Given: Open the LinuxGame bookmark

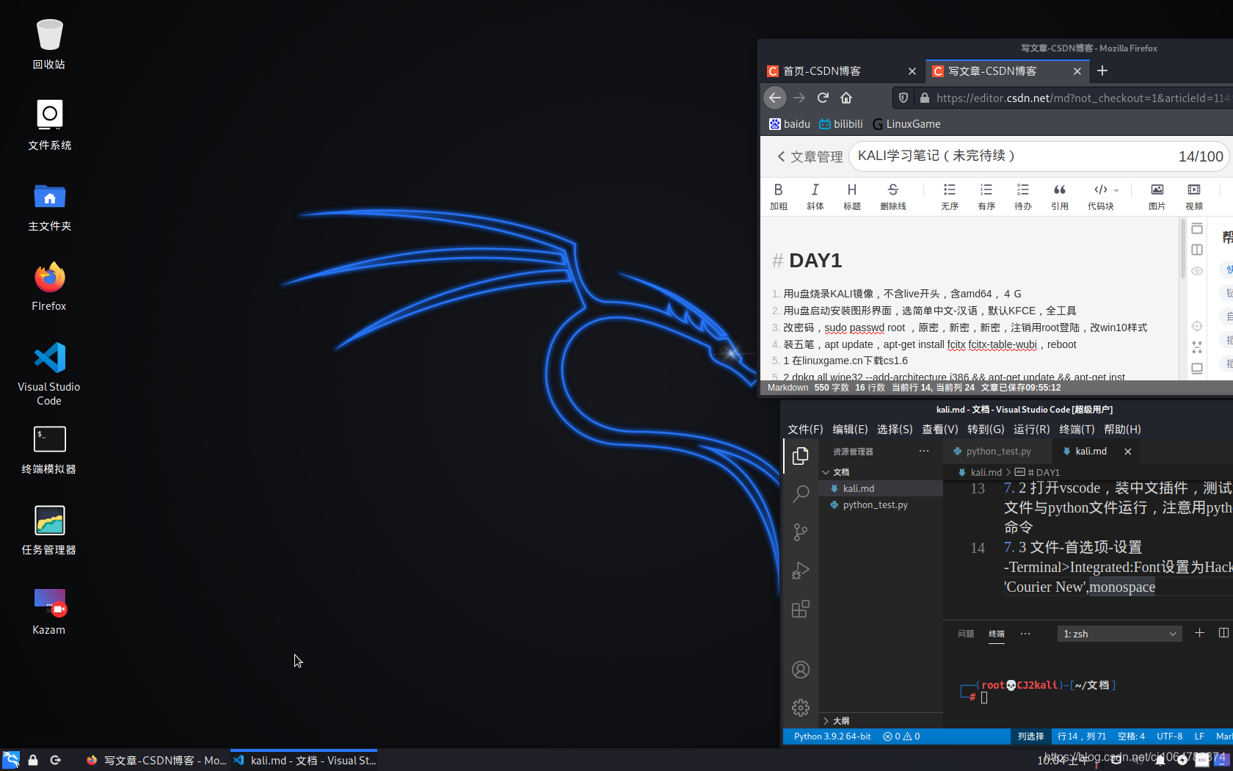Looking at the screenshot, I should [906, 124].
